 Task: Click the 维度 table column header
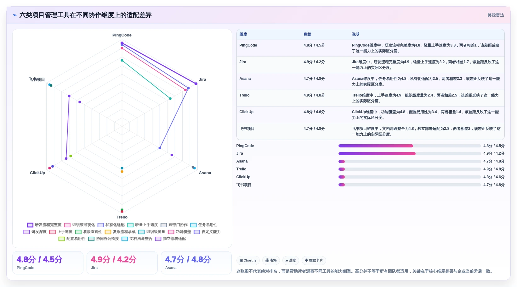coord(243,34)
